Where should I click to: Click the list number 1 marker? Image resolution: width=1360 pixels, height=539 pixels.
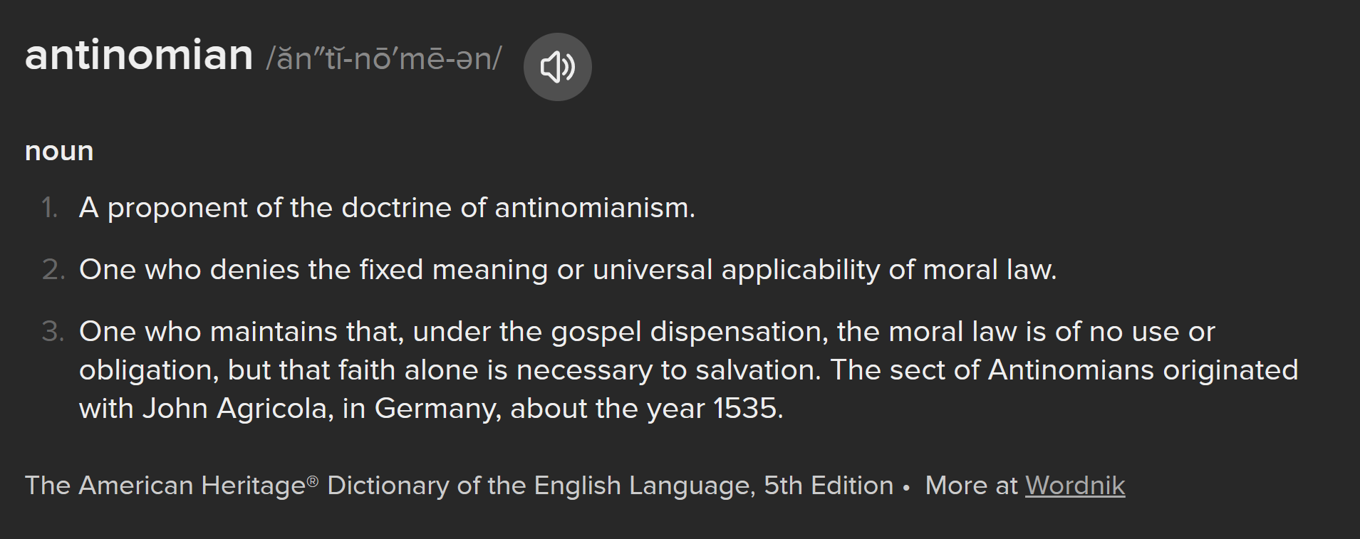pos(49,208)
